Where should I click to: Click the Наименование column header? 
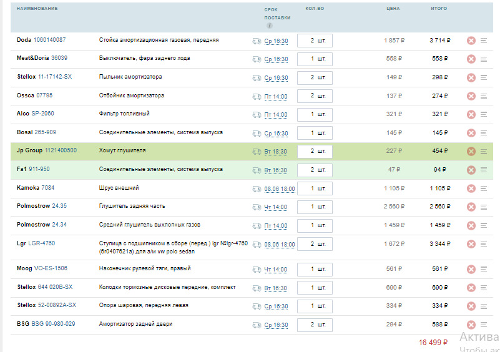(x=37, y=9)
